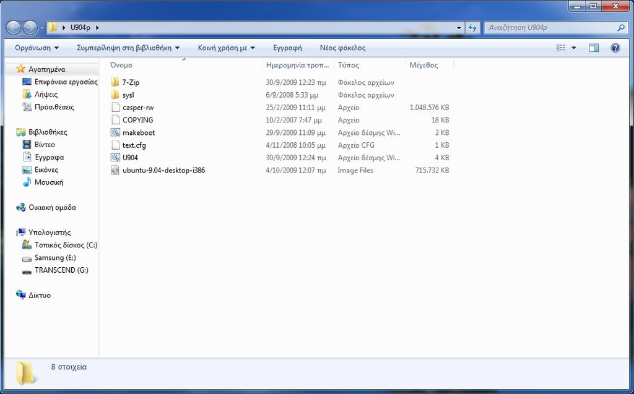
Task: Click the change view icon
Action: point(561,48)
